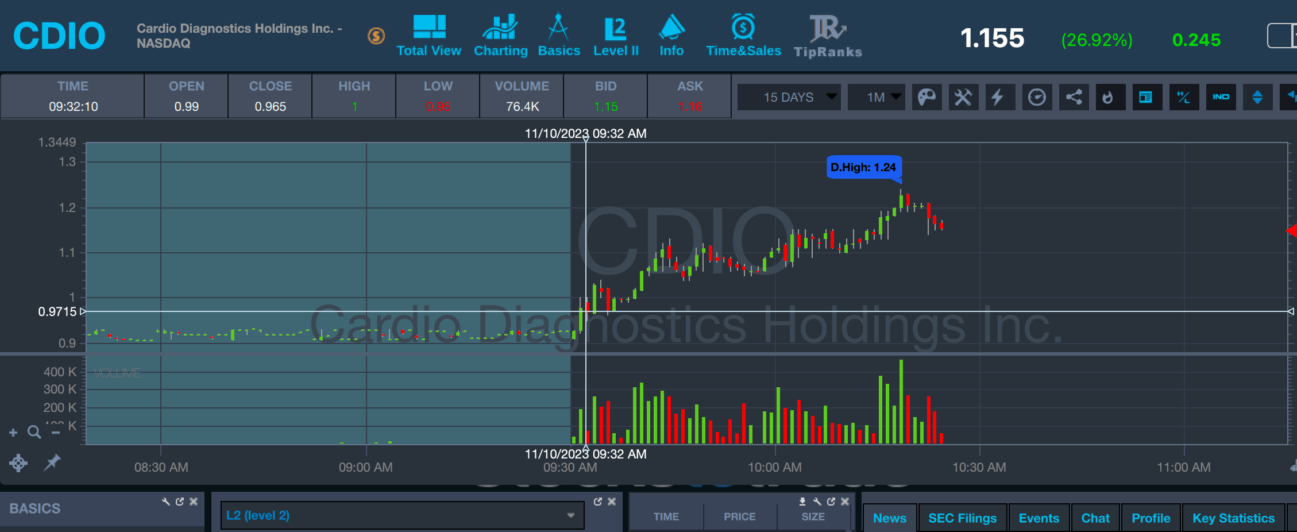Click the PRICE column header

coord(740,516)
